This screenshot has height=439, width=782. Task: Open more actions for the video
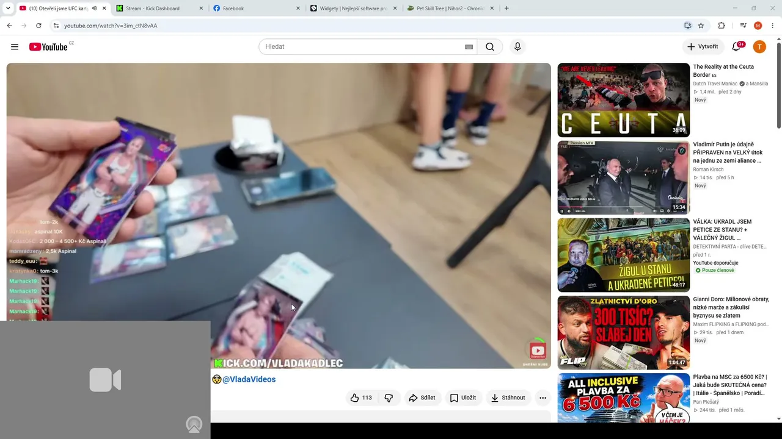click(543, 398)
